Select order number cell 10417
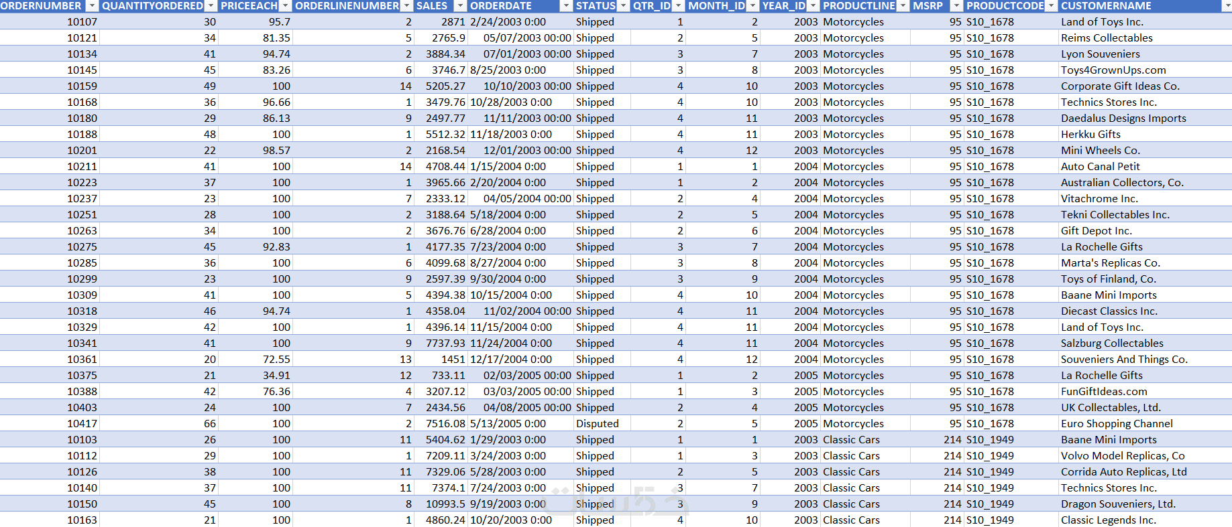Viewport: 1232px width, 527px height. tap(50, 424)
